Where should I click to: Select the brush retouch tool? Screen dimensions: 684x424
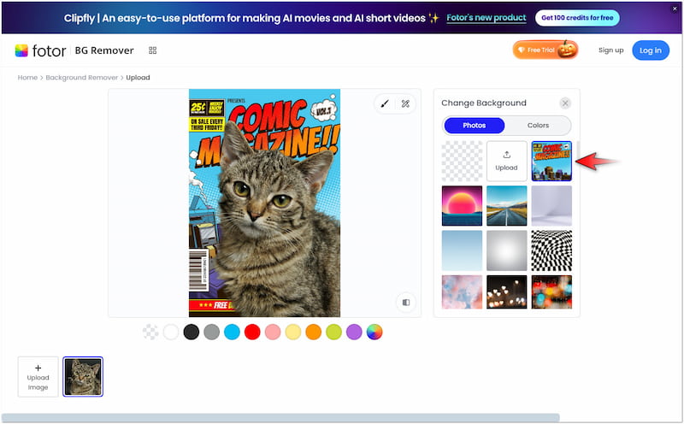(385, 103)
